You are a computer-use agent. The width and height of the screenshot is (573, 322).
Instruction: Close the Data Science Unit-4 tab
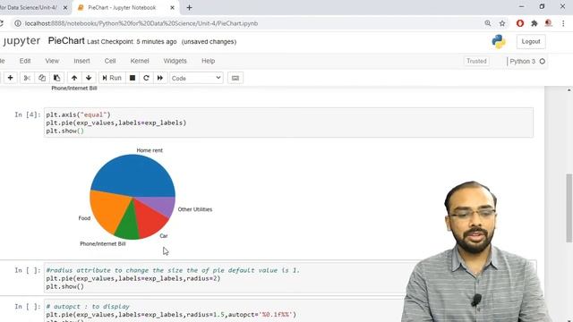pos(65,7)
